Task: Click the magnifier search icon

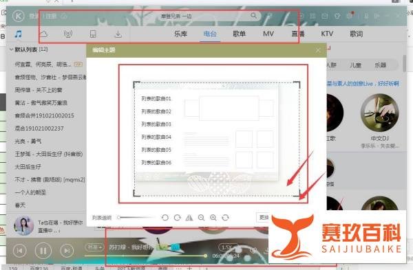Action: (x=253, y=16)
